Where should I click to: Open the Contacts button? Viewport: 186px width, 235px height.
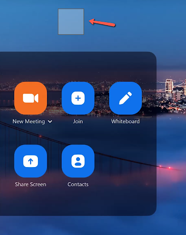[78, 161]
